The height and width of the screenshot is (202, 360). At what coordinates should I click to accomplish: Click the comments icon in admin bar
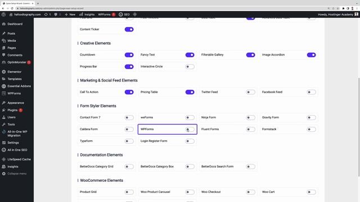click(56, 15)
